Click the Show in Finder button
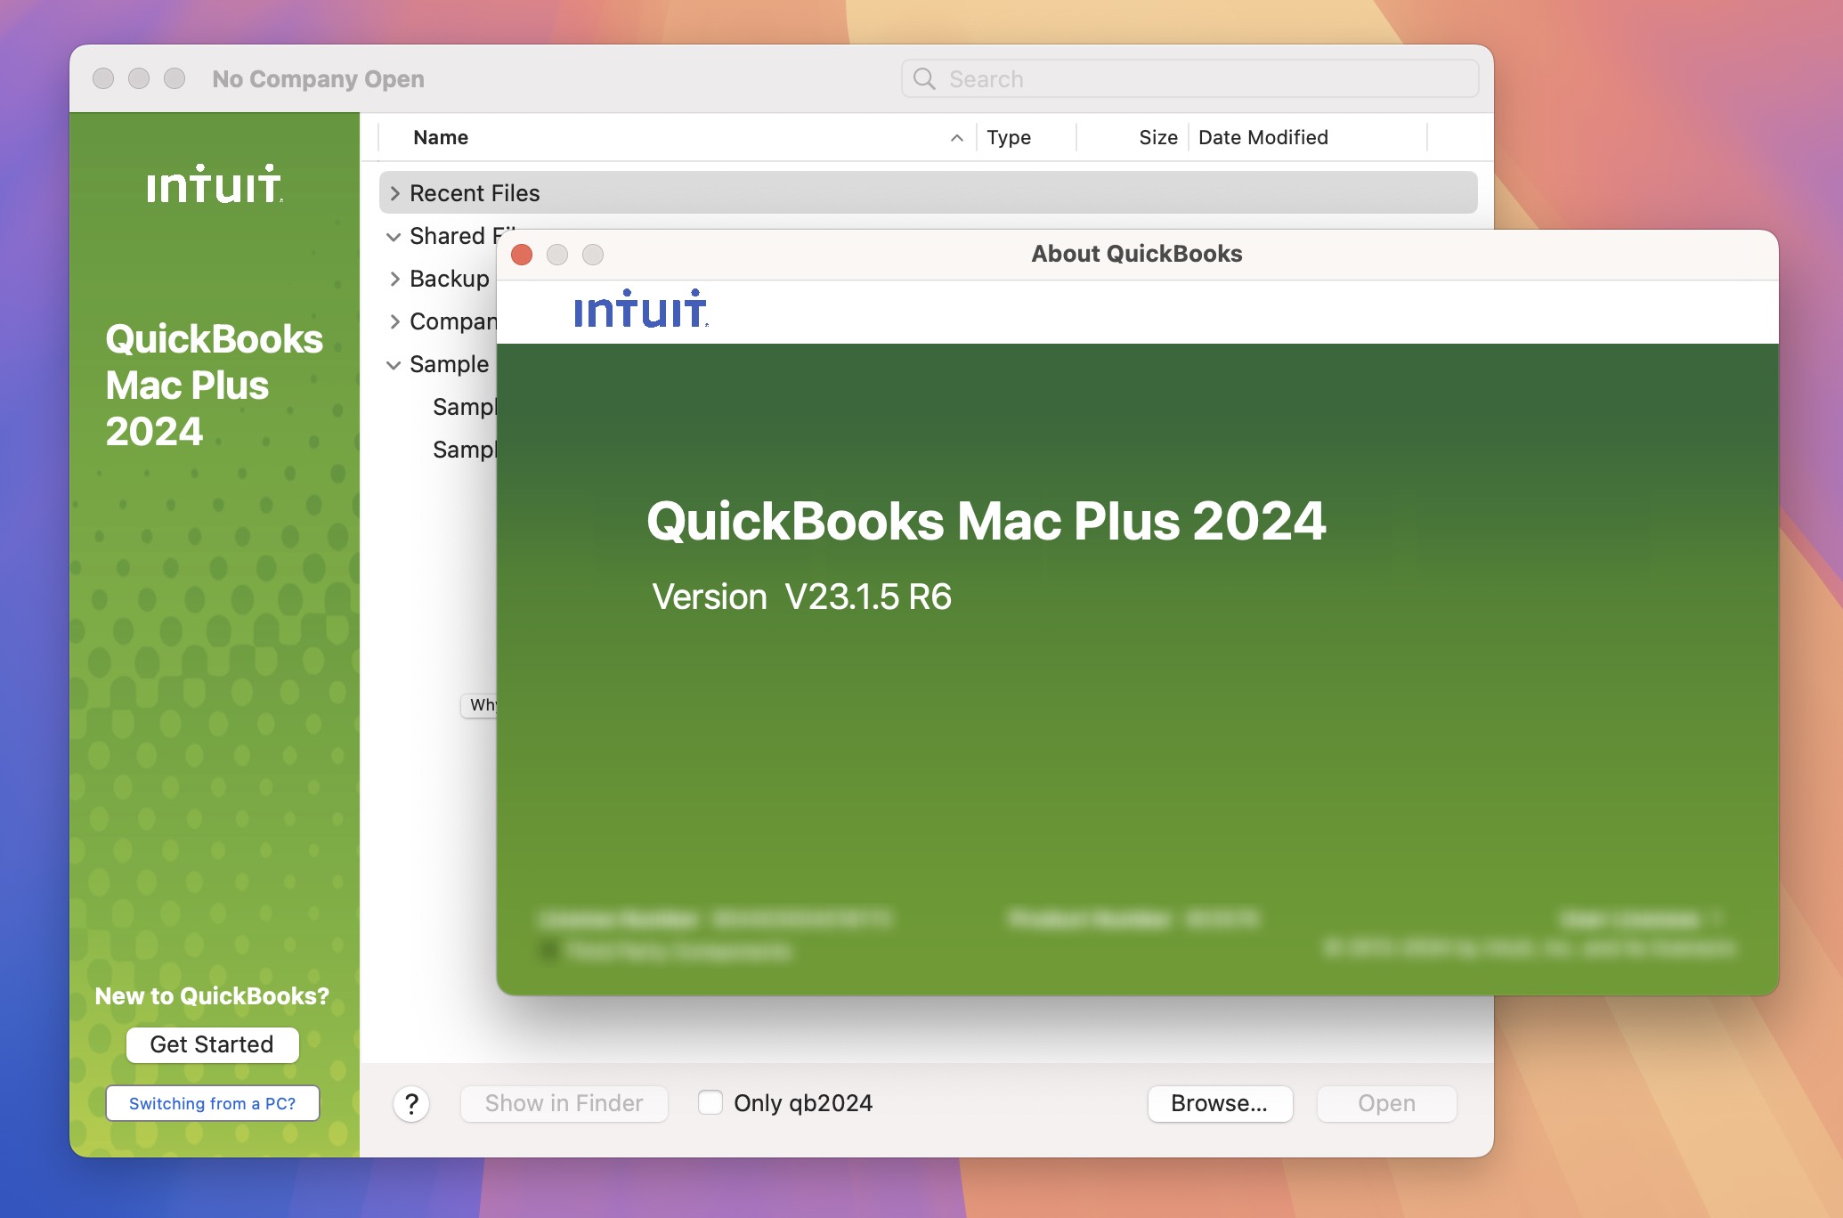 click(x=564, y=1103)
